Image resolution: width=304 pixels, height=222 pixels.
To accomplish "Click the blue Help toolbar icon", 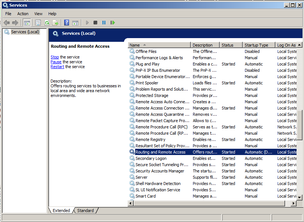I will click(67, 23).
